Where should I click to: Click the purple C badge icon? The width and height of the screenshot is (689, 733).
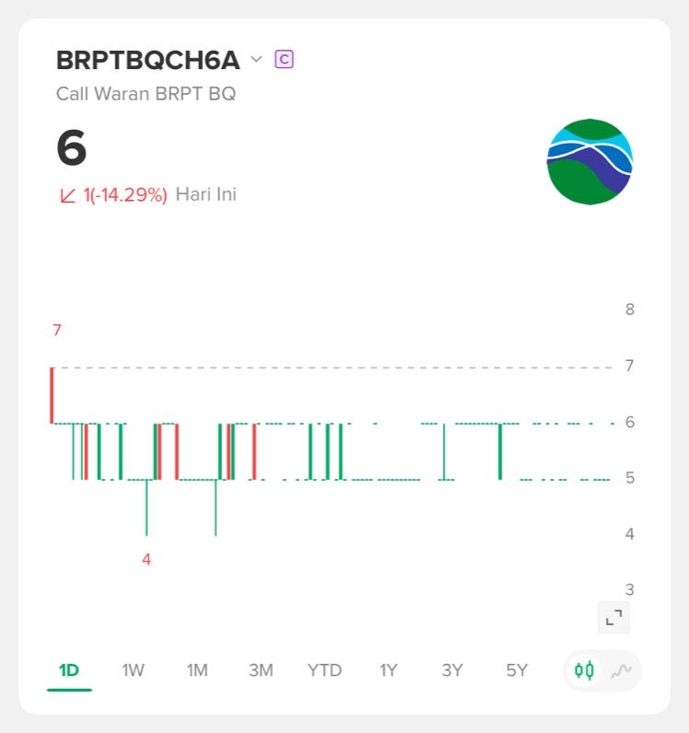coord(285,60)
